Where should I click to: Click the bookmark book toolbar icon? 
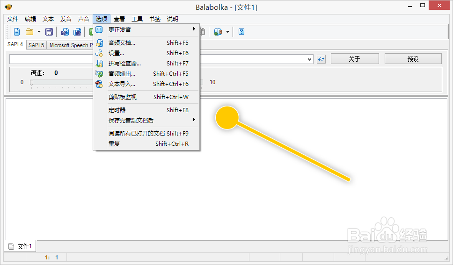tap(218, 32)
